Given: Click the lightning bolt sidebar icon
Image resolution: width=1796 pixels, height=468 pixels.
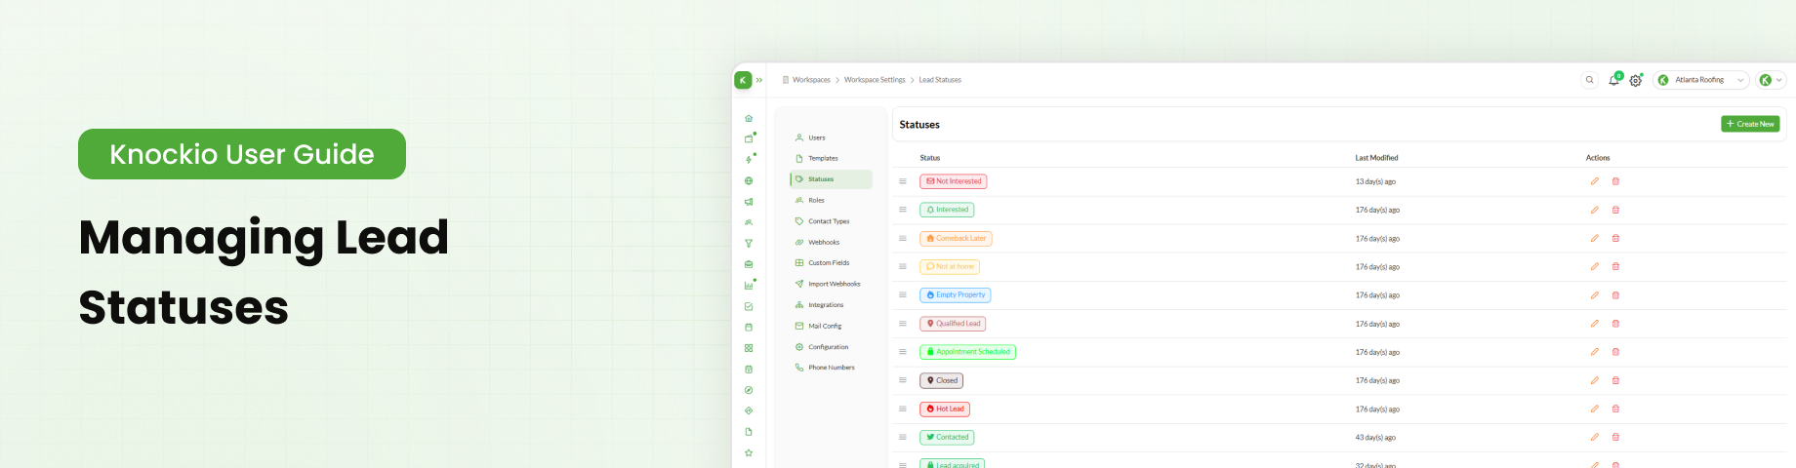Looking at the screenshot, I should click(x=749, y=160).
